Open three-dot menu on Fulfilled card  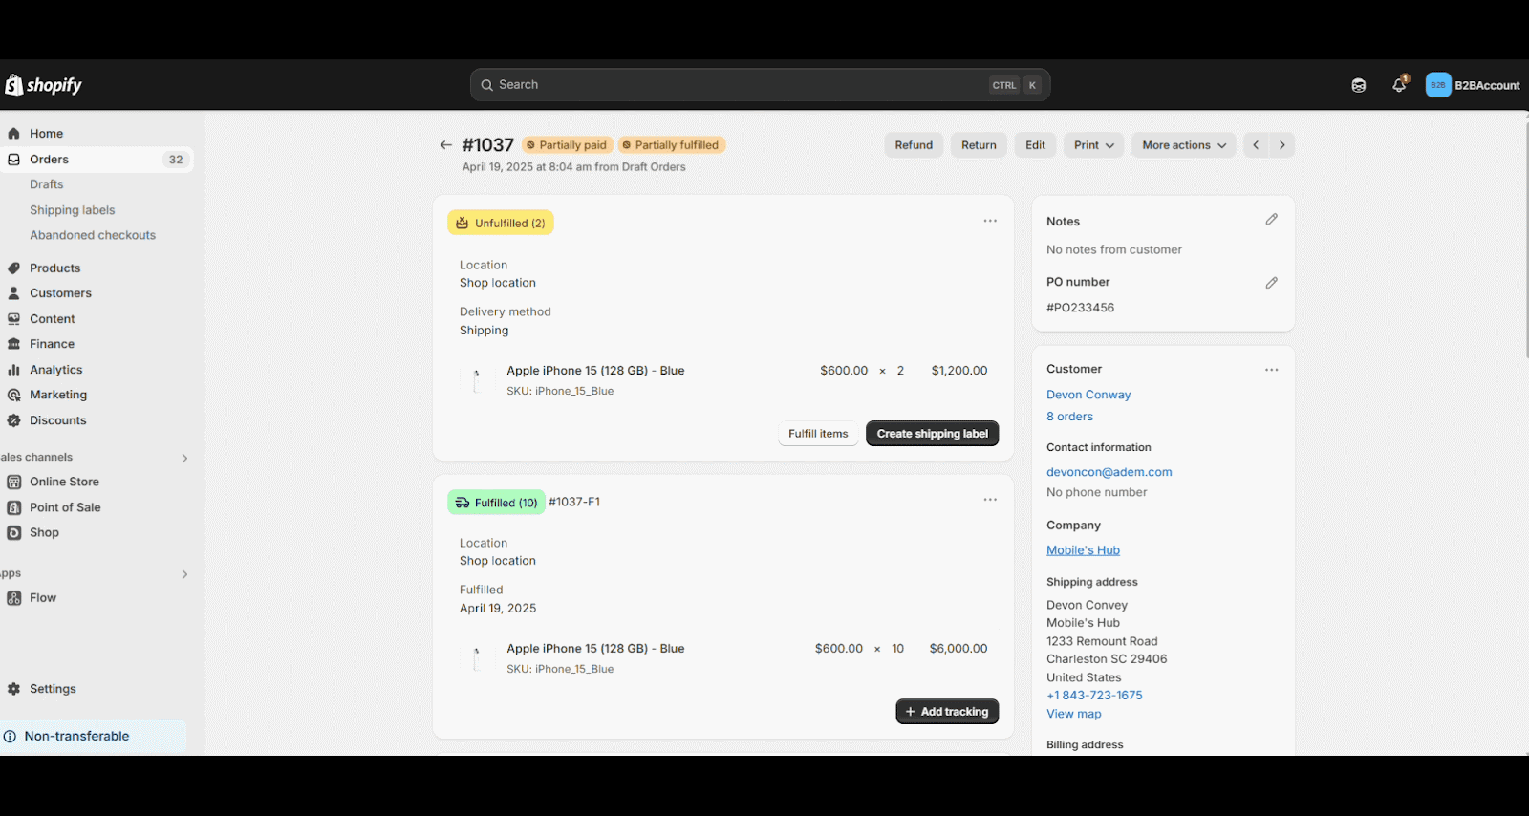990,500
